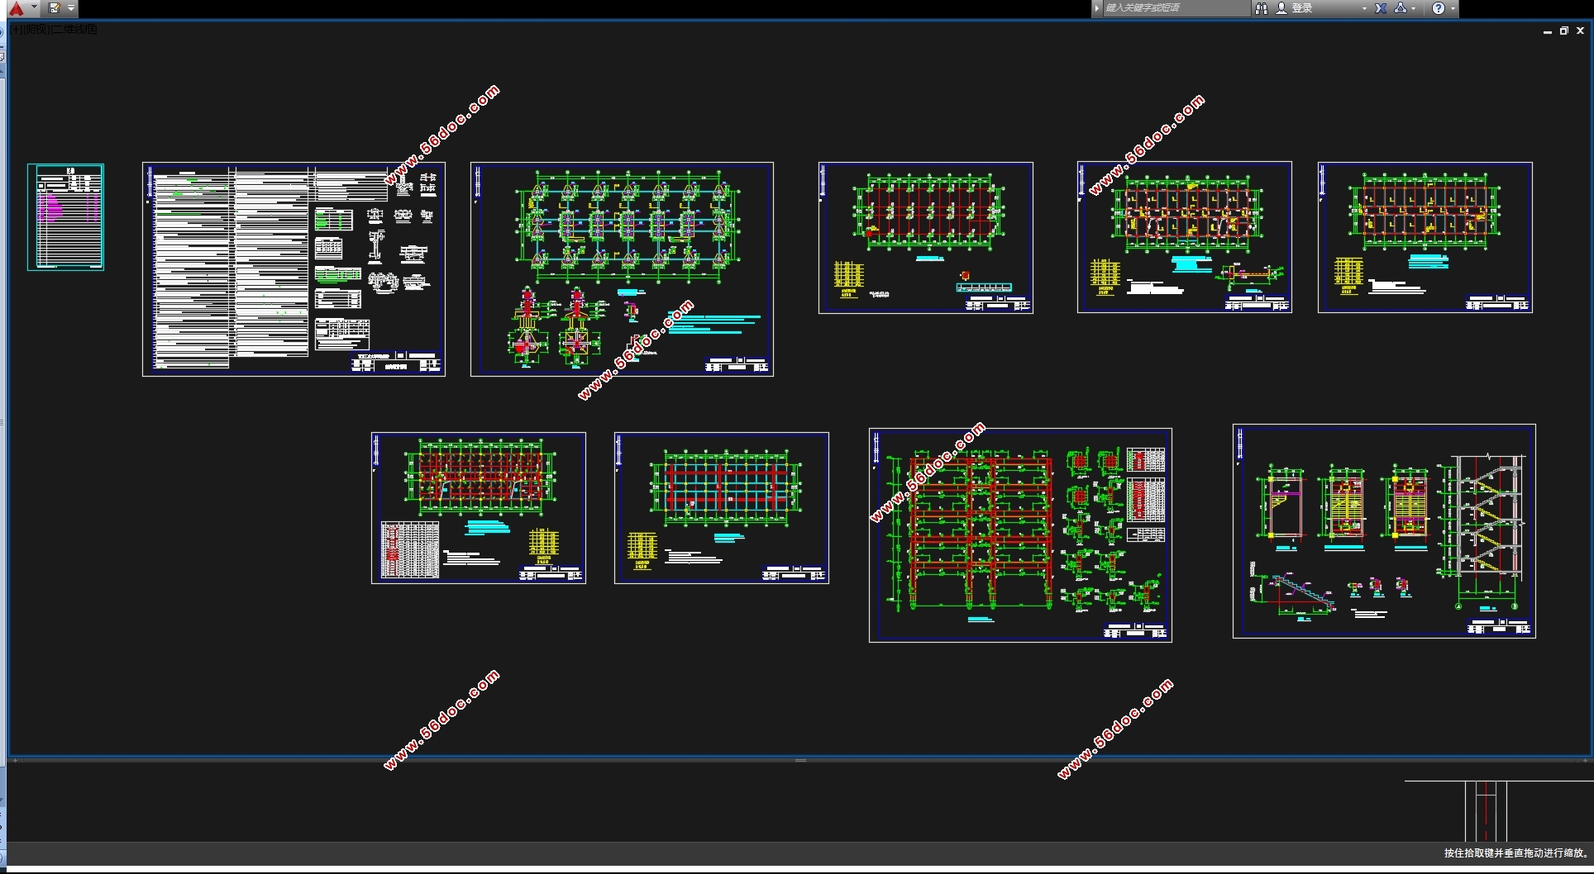The height and width of the screenshot is (874, 1594).
Task: Click the user profile silhouette icon
Action: click(1281, 8)
